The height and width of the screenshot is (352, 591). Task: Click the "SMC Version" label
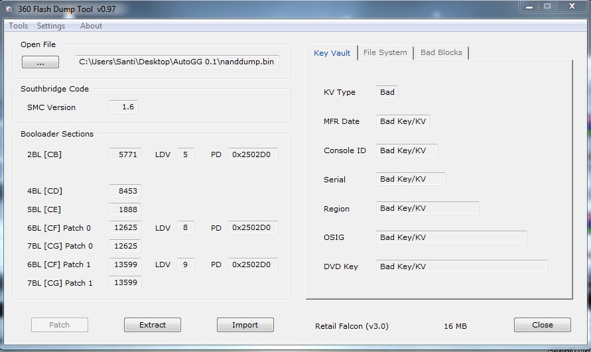[x=51, y=107]
